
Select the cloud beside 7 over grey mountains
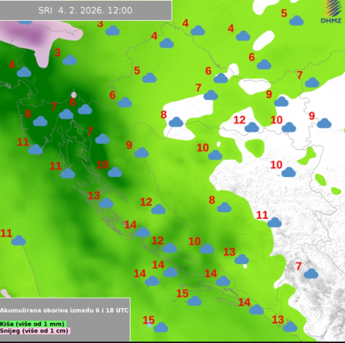pos(311,273)
